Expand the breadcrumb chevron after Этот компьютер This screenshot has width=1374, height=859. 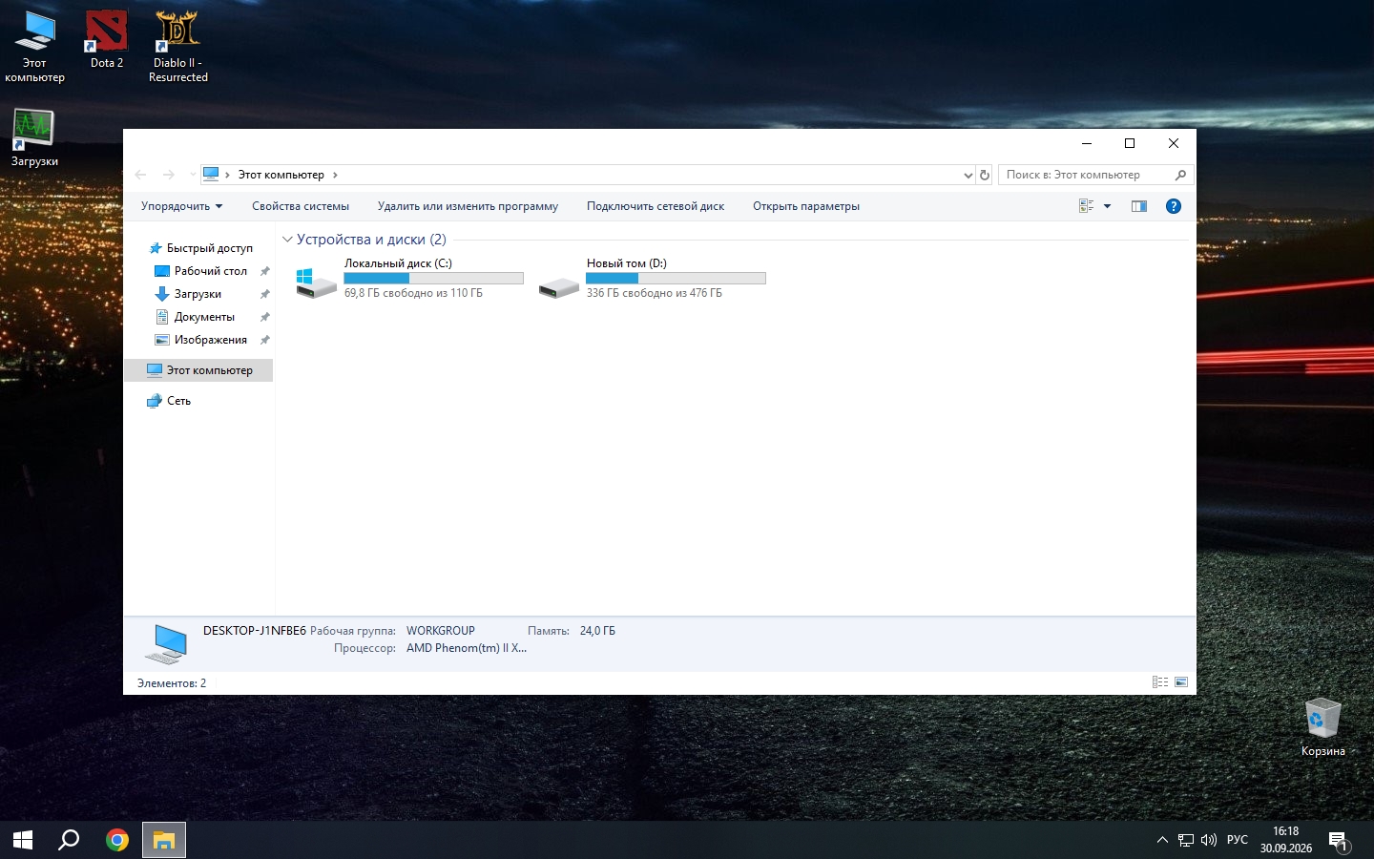335,175
